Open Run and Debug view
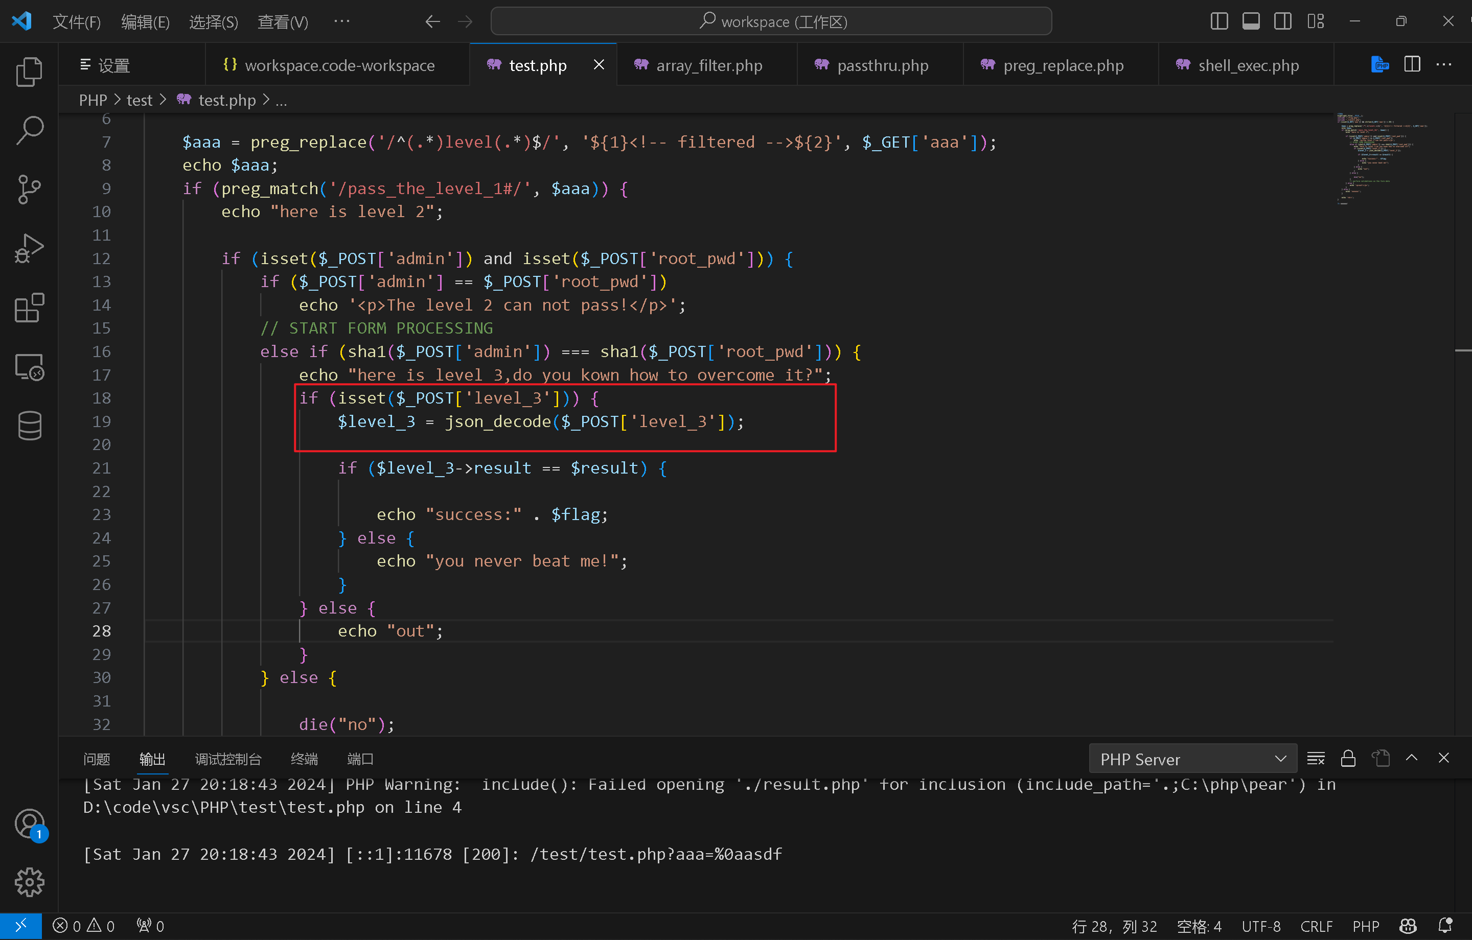 click(x=29, y=248)
